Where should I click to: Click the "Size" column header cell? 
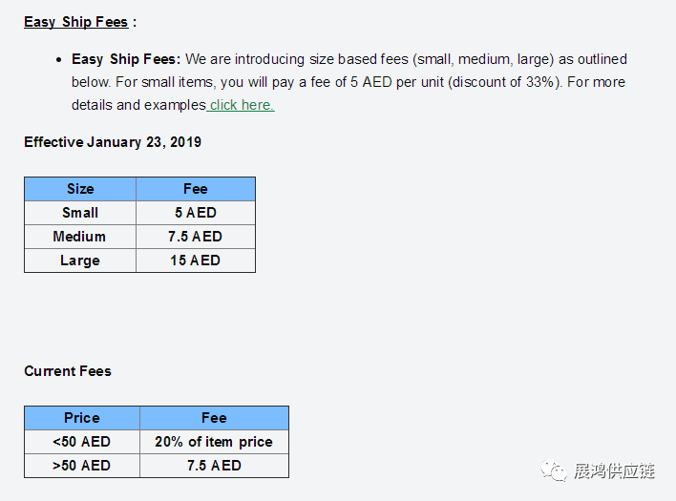pos(80,189)
